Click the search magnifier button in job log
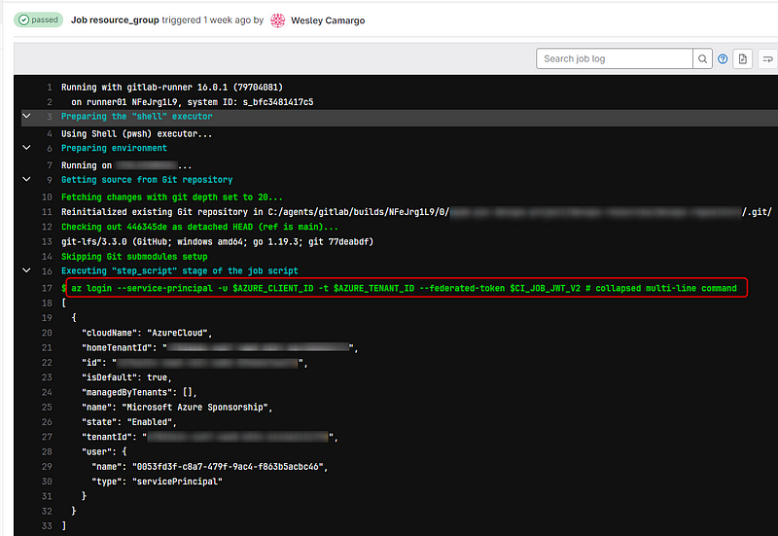This screenshot has width=778, height=536. tap(702, 58)
